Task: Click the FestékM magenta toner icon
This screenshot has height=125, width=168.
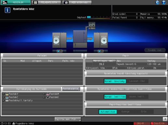Action: tap(48, 94)
